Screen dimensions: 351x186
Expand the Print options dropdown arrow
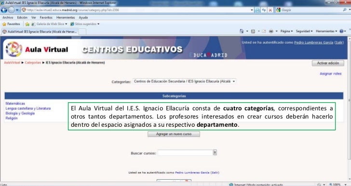[x=276, y=31]
